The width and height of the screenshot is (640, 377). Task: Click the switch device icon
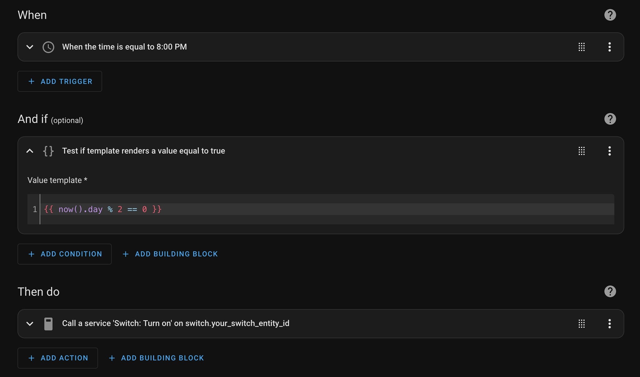coord(48,324)
